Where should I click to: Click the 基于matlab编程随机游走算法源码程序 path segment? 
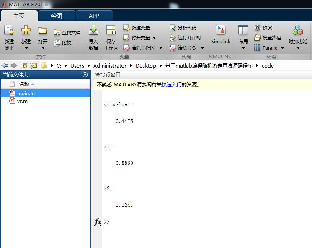coord(209,65)
